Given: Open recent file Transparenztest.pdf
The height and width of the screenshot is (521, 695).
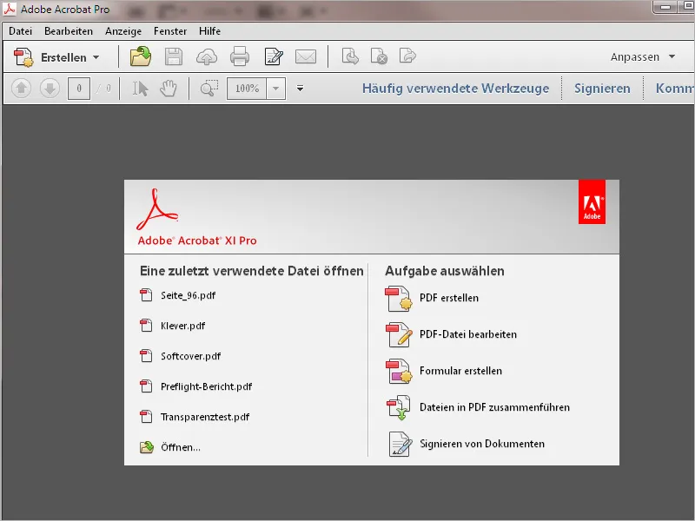Looking at the screenshot, I should 205,417.
